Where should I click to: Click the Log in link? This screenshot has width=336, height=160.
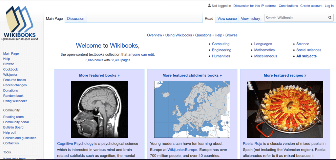pos(329,6)
